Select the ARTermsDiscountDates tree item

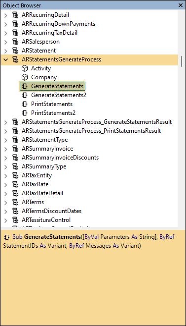(x=52, y=211)
